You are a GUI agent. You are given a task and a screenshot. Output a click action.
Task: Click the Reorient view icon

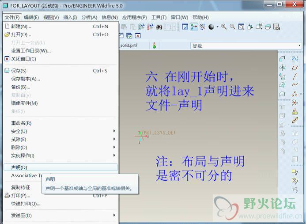click(250, 27)
